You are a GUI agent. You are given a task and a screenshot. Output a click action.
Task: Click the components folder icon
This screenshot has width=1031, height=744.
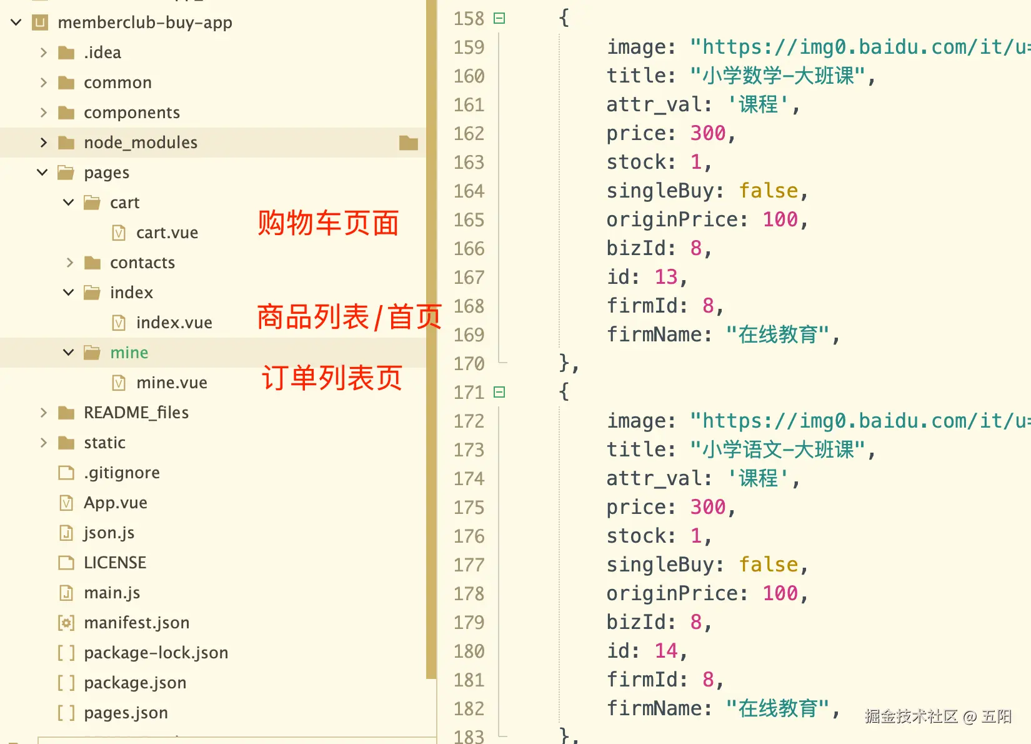pyautogui.click(x=66, y=113)
